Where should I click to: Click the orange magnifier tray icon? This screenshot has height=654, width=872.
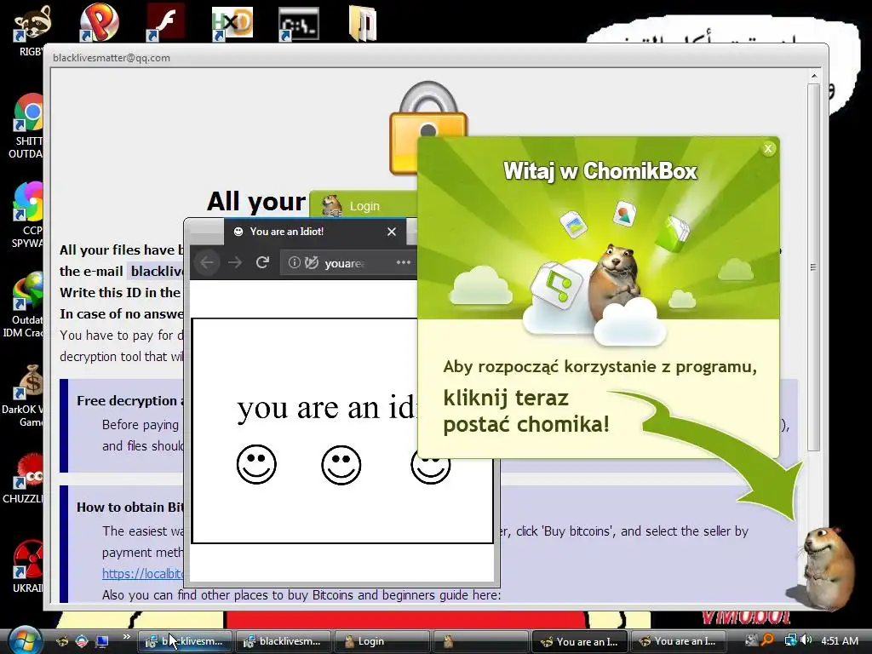tap(767, 640)
